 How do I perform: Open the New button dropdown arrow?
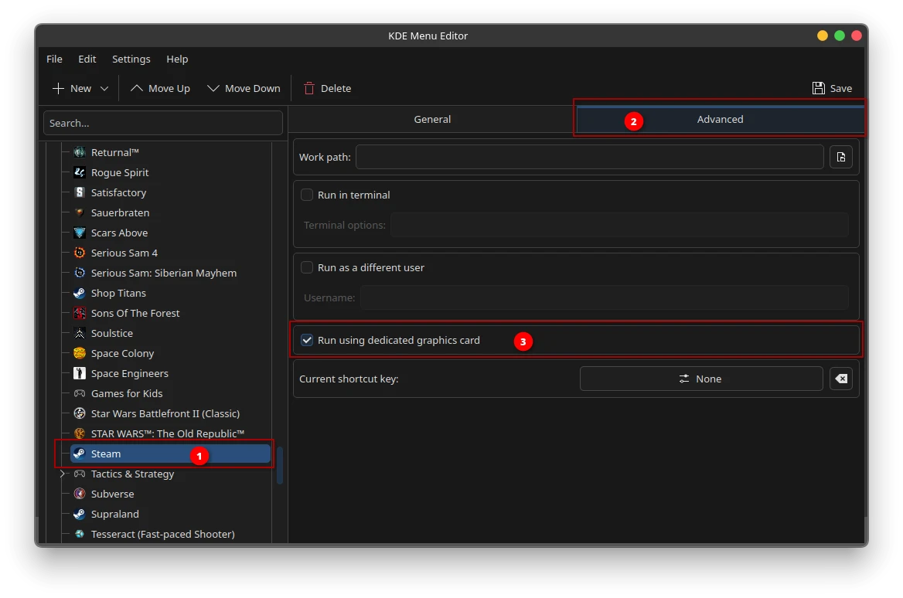coord(104,89)
